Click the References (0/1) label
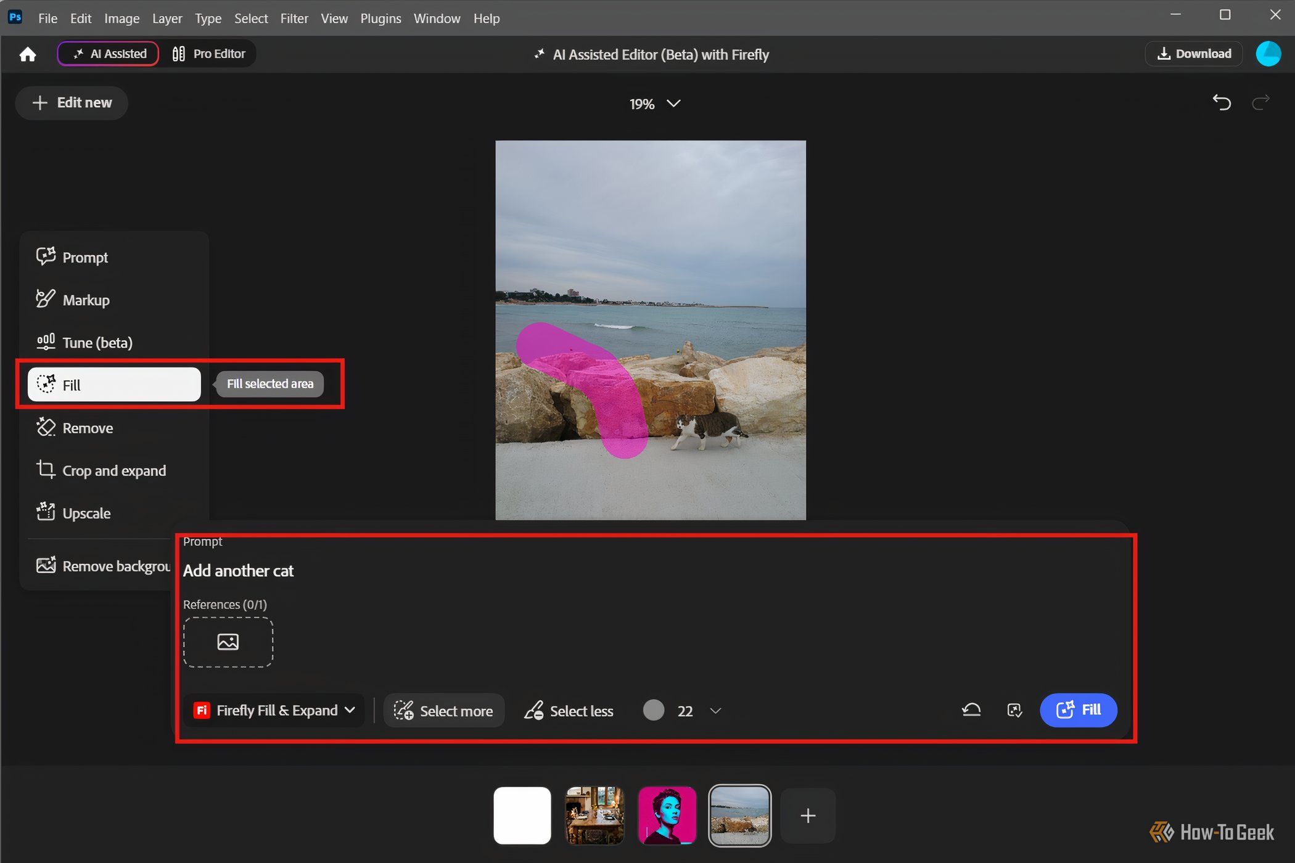The image size is (1295, 863). [x=225, y=604]
